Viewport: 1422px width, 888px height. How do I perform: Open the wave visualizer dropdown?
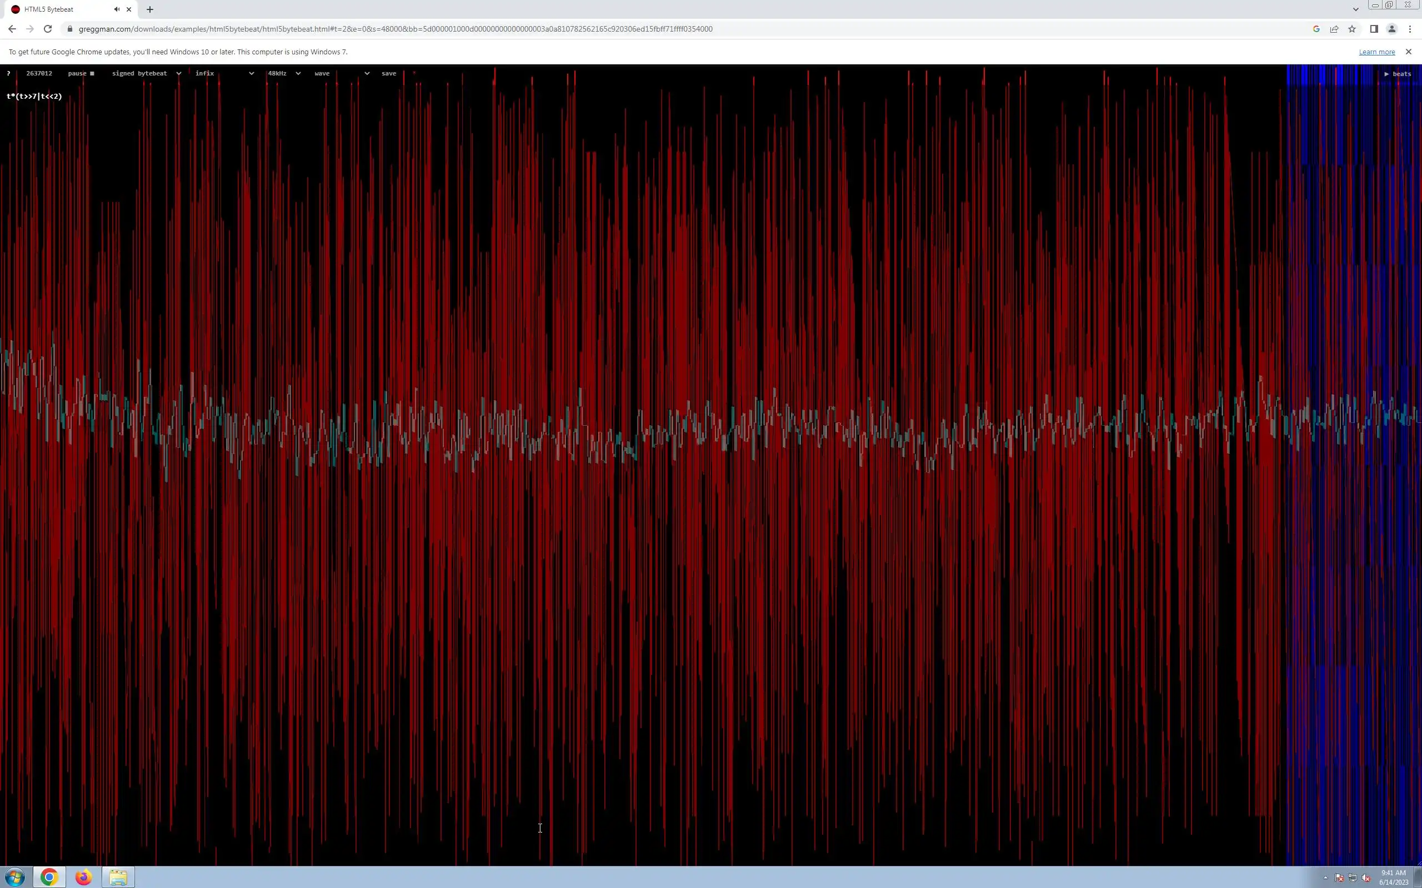(342, 73)
